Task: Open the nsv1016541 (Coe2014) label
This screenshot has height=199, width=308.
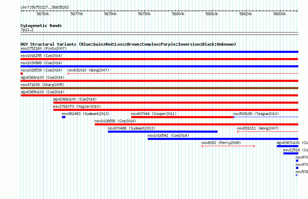Action: click(x=168, y=135)
